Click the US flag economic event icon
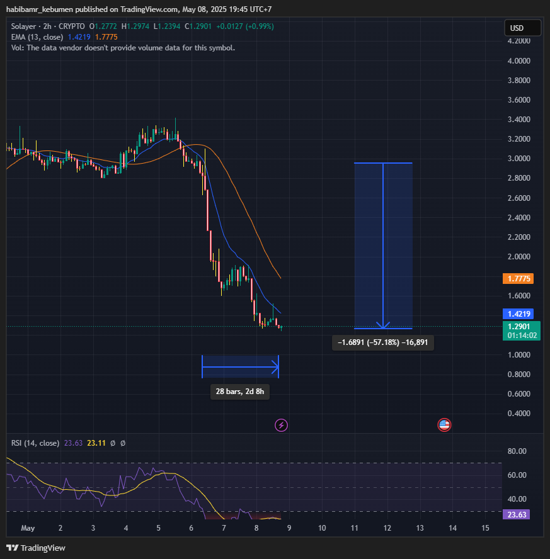The height and width of the screenshot is (559, 550). (444, 425)
